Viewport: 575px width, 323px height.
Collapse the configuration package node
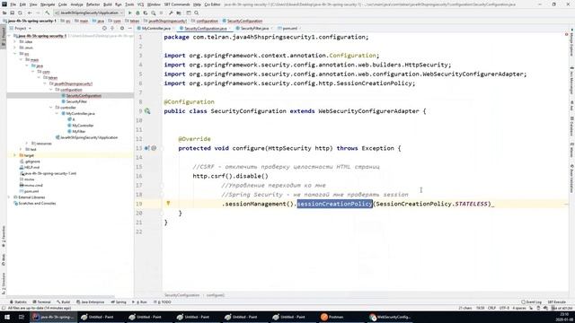(51, 90)
